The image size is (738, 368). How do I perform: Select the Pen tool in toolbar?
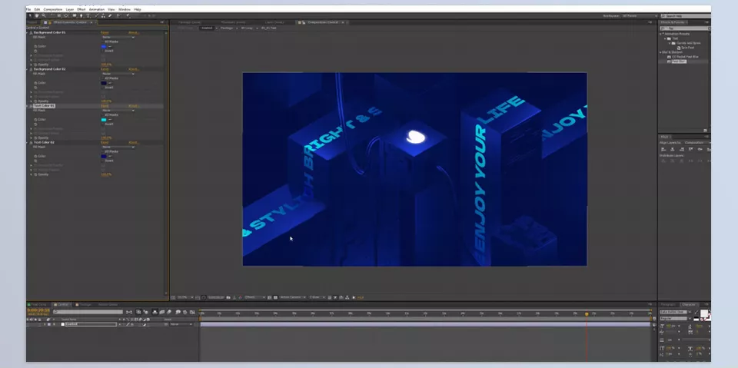(81, 15)
